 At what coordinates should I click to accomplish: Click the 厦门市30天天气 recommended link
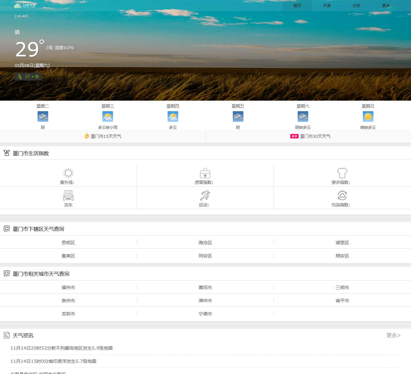pos(315,136)
